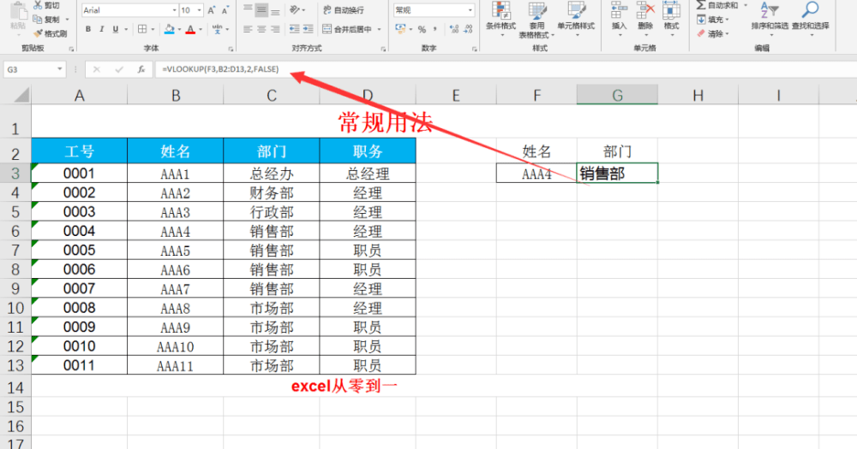This screenshot has width=857, height=449.
Task: Open the Arial font name dropdown
Action: 174,10
